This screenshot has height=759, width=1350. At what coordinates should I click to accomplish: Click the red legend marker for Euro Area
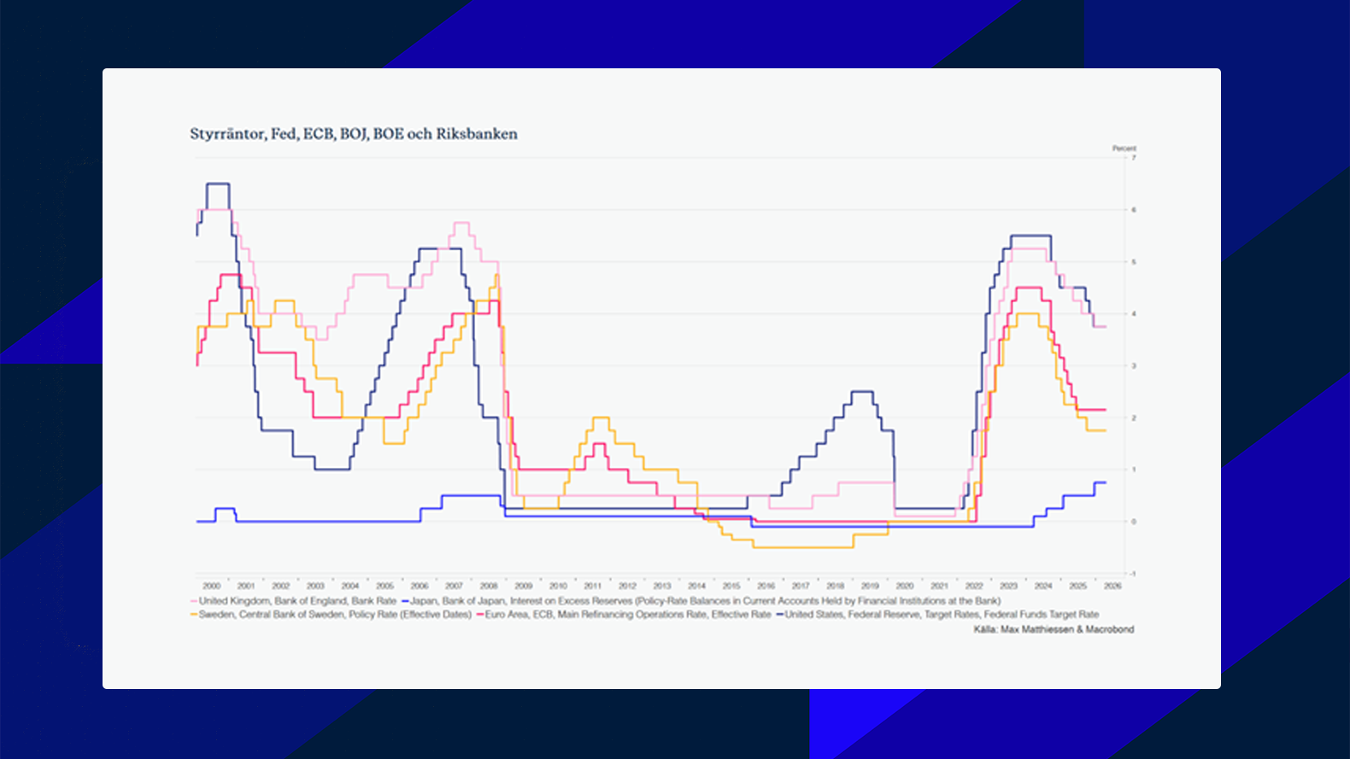pyautogui.click(x=480, y=615)
